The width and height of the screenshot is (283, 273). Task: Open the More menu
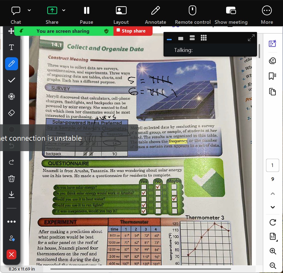267,14
